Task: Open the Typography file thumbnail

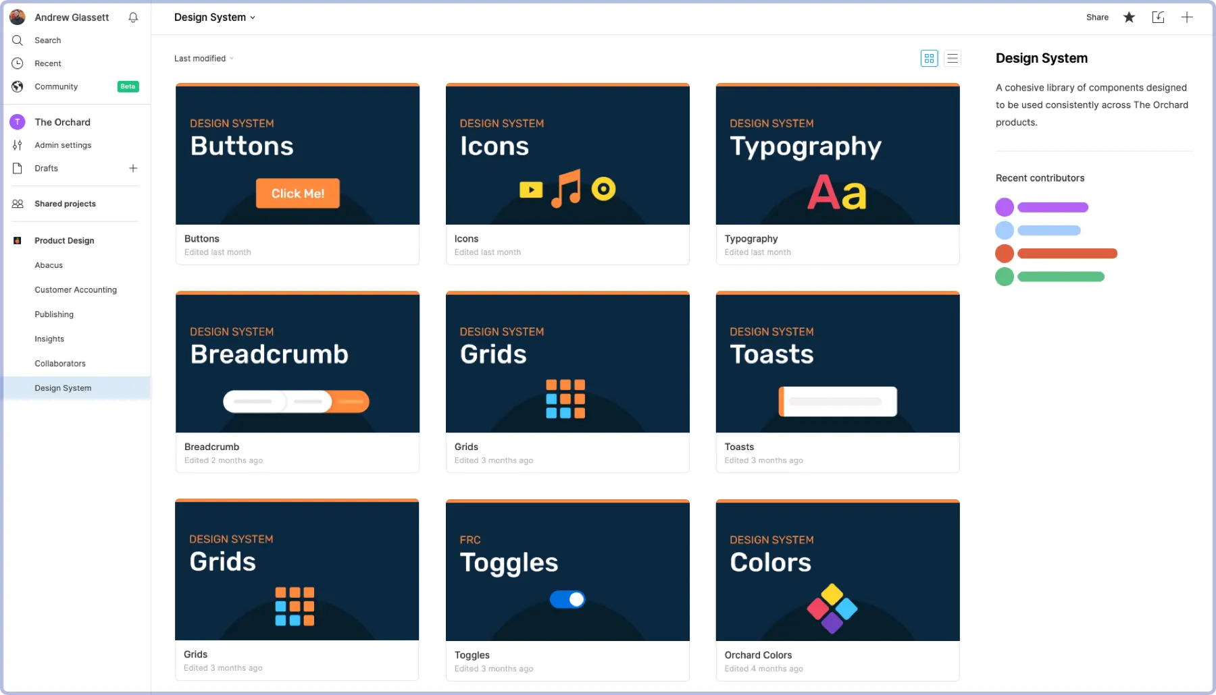Action: click(838, 154)
